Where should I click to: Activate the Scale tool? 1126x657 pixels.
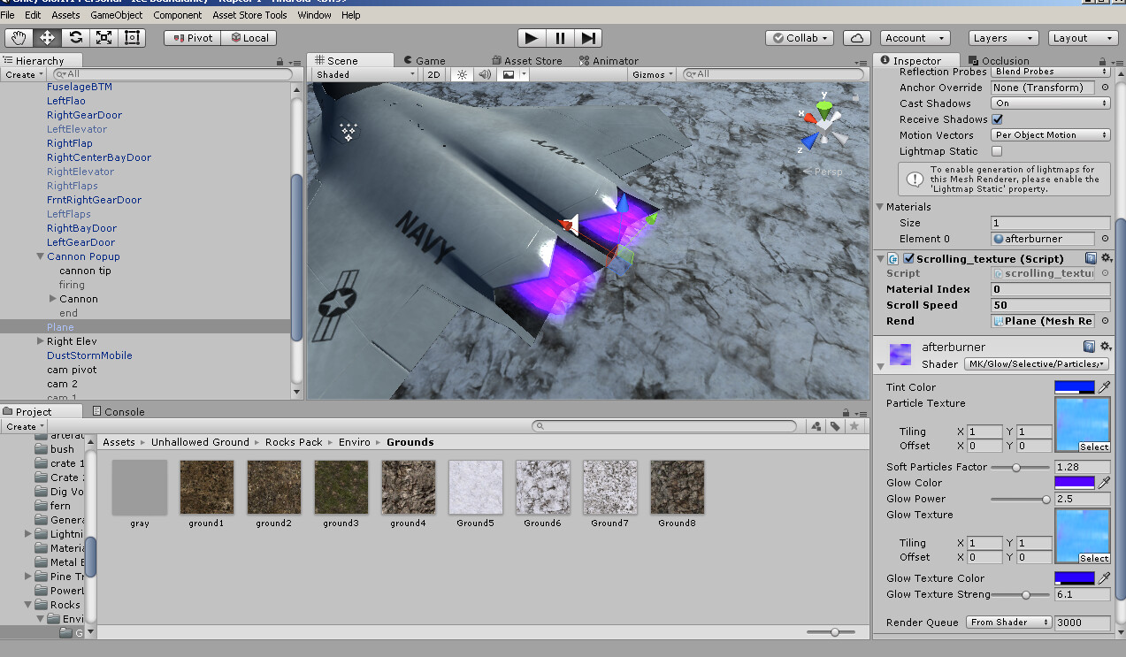point(103,37)
